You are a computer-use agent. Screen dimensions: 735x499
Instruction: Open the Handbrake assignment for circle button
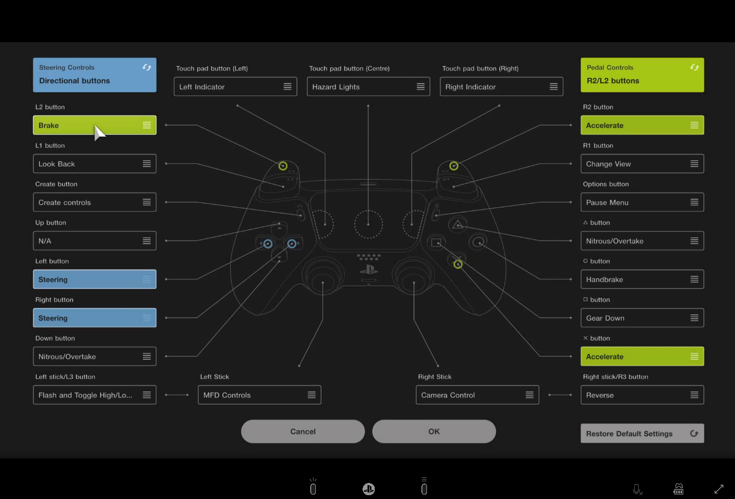(x=642, y=280)
